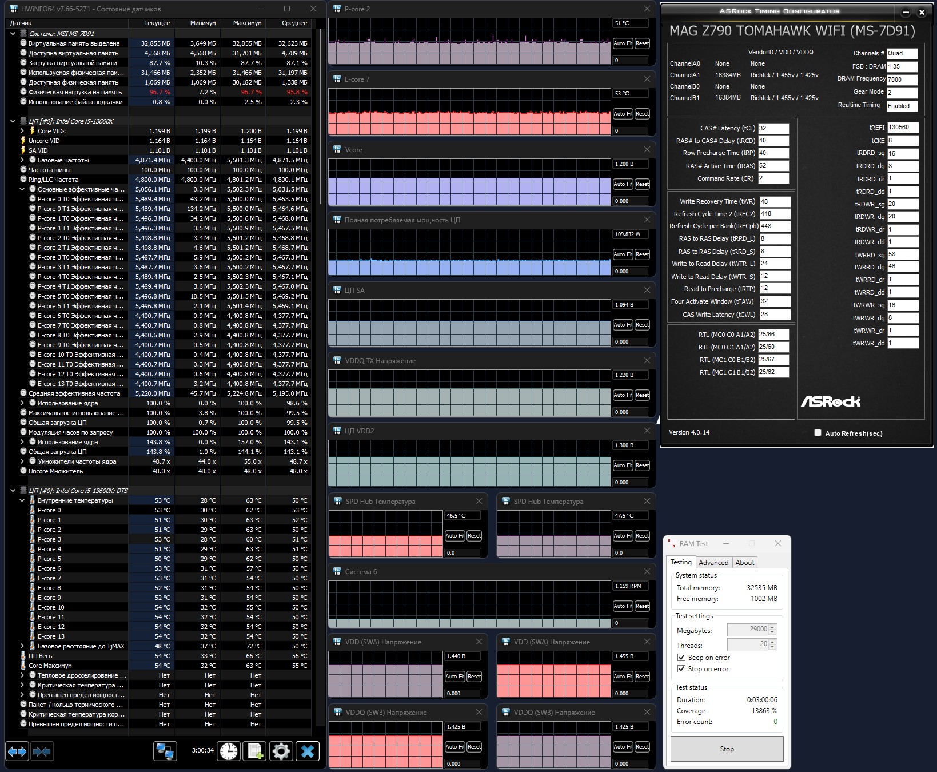Open the About tab in RAM Test
This screenshot has width=937, height=772.
pyautogui.click(x=745, y=563)
